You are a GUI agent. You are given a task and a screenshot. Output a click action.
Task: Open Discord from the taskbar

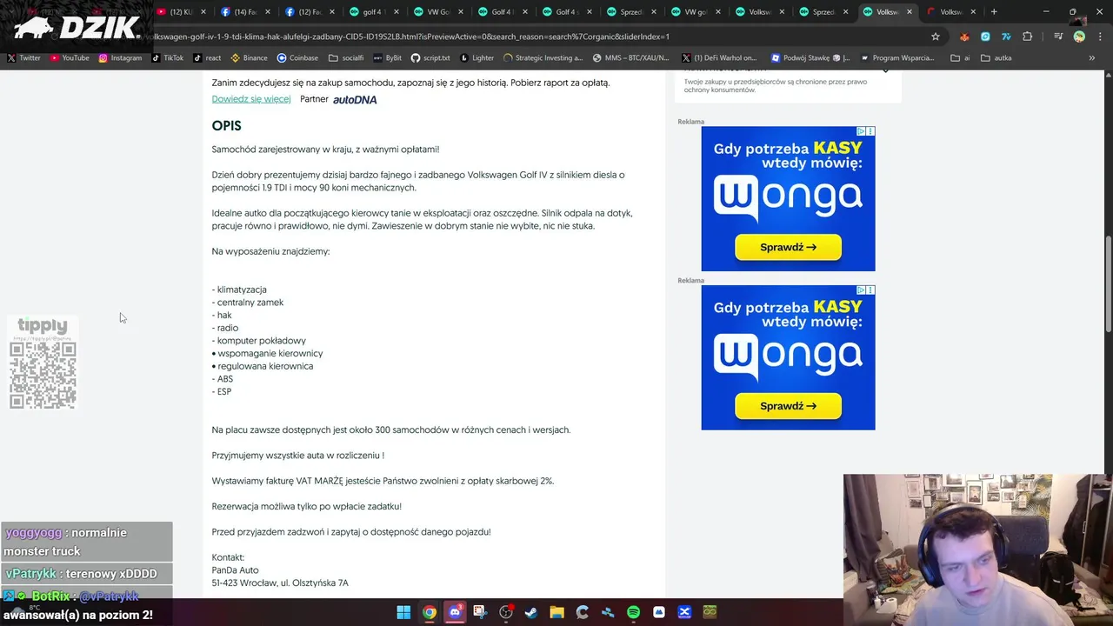(x=455, y=612)
